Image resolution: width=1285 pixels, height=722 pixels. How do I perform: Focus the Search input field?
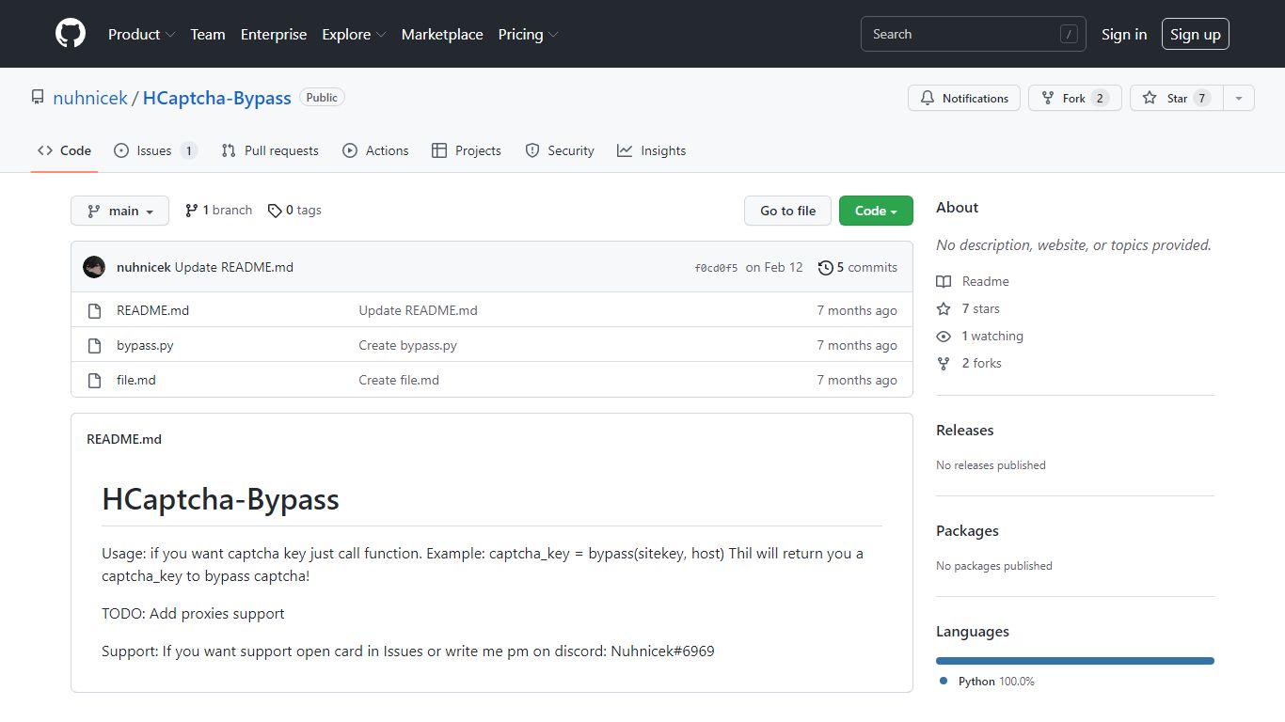pos(974,34)
